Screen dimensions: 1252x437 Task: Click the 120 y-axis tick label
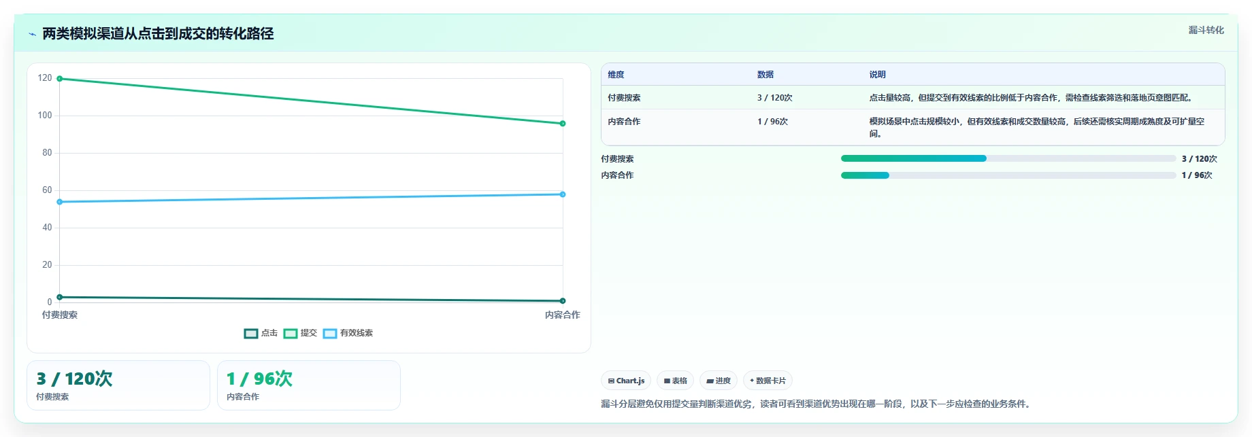click(x=45, y=78)
